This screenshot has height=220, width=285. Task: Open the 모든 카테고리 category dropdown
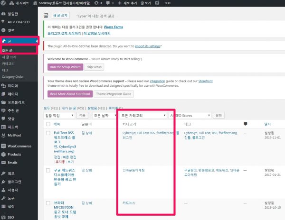click(x=143, y=116)
